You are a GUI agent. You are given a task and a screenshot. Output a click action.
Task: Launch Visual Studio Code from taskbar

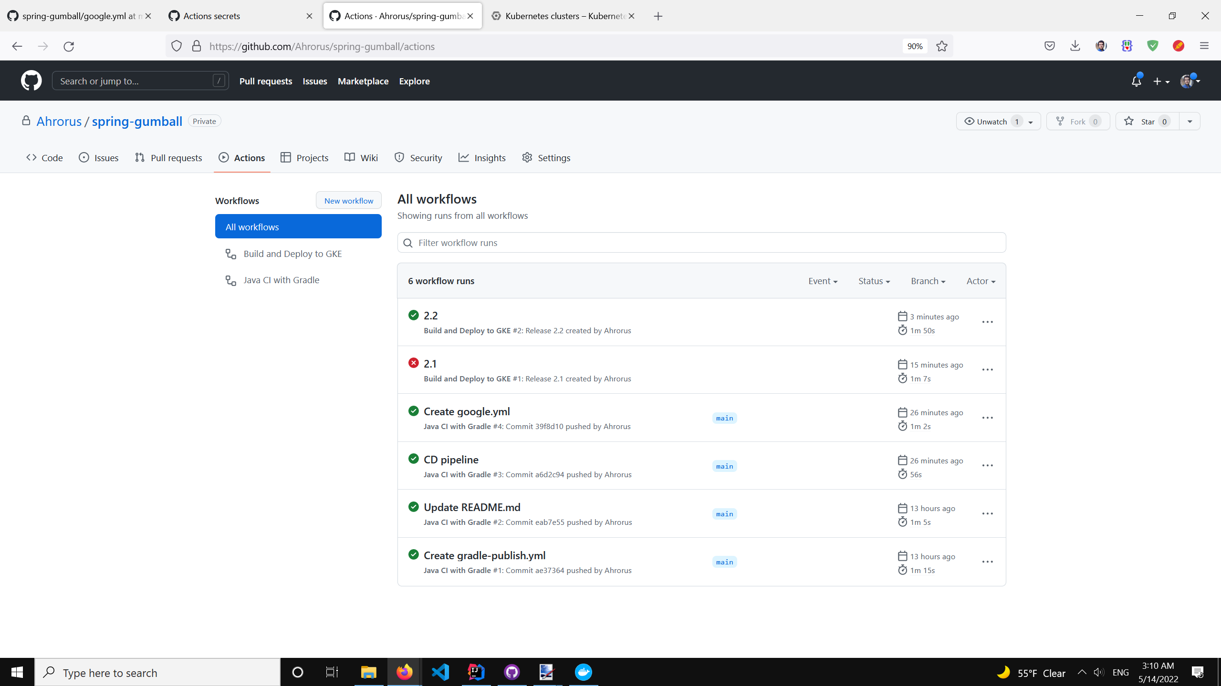(440, 672)
